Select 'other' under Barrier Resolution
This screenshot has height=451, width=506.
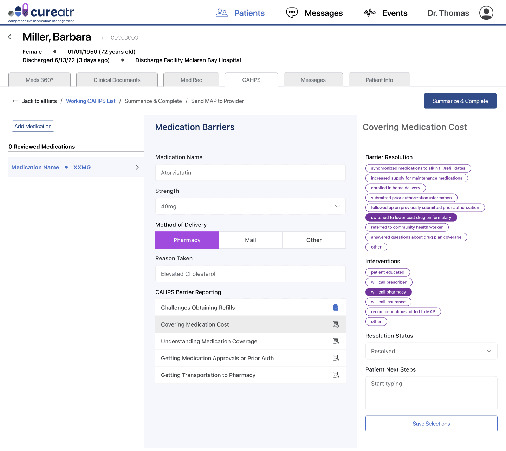click(x=376, y=247)
